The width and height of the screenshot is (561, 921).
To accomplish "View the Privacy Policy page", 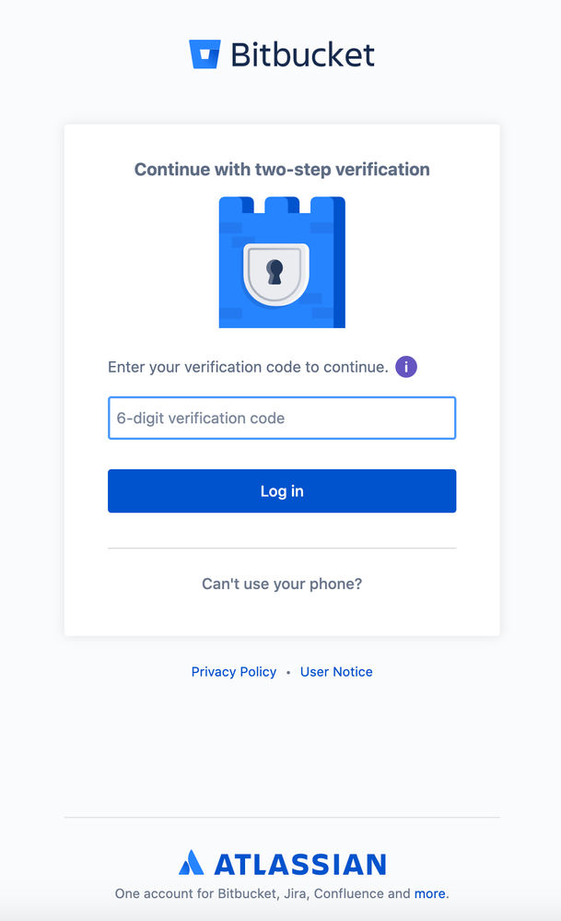I will pyautogui.click(x=233, y=671).
